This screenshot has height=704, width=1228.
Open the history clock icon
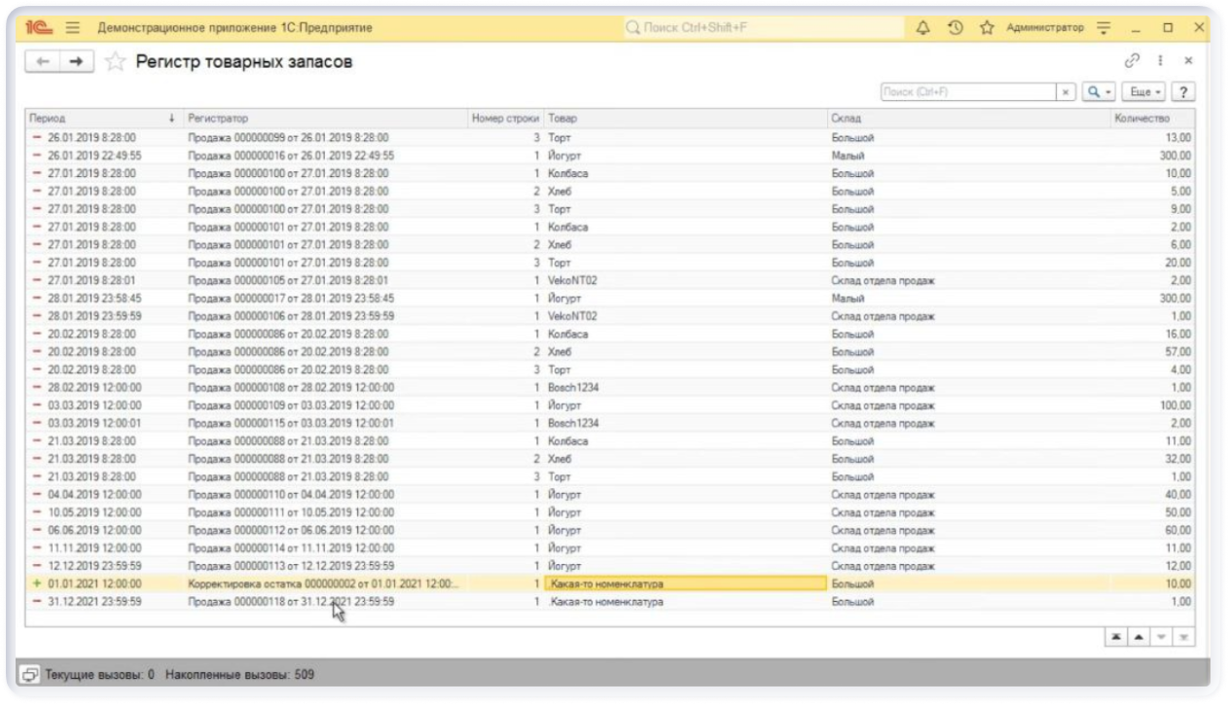(955, 27)
